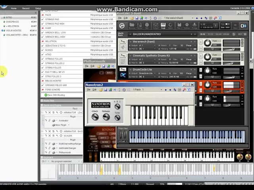The image size is (254, 190).
Task: Toggle the FOND SONORE routing red X mark
Action: (42, 90)
